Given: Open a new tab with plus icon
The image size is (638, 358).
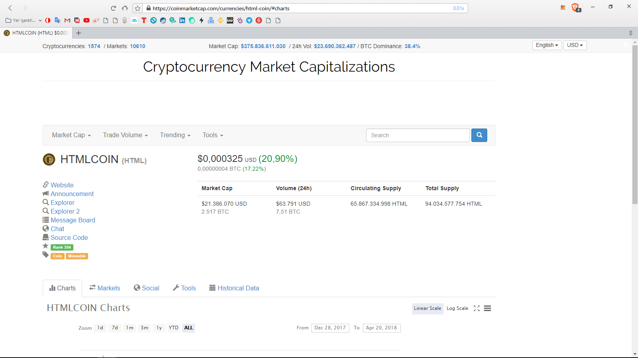Looking at the screenshot, I should tap(79, 33).
